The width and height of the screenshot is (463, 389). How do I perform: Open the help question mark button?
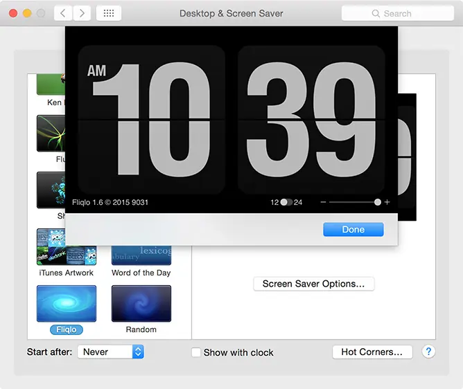pyautogui.click(x=428, y=352)
